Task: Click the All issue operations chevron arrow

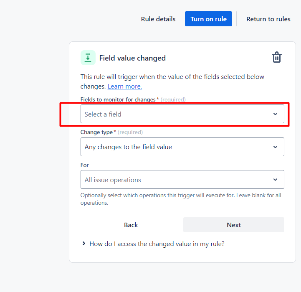Action: click(x=275, y=180)
